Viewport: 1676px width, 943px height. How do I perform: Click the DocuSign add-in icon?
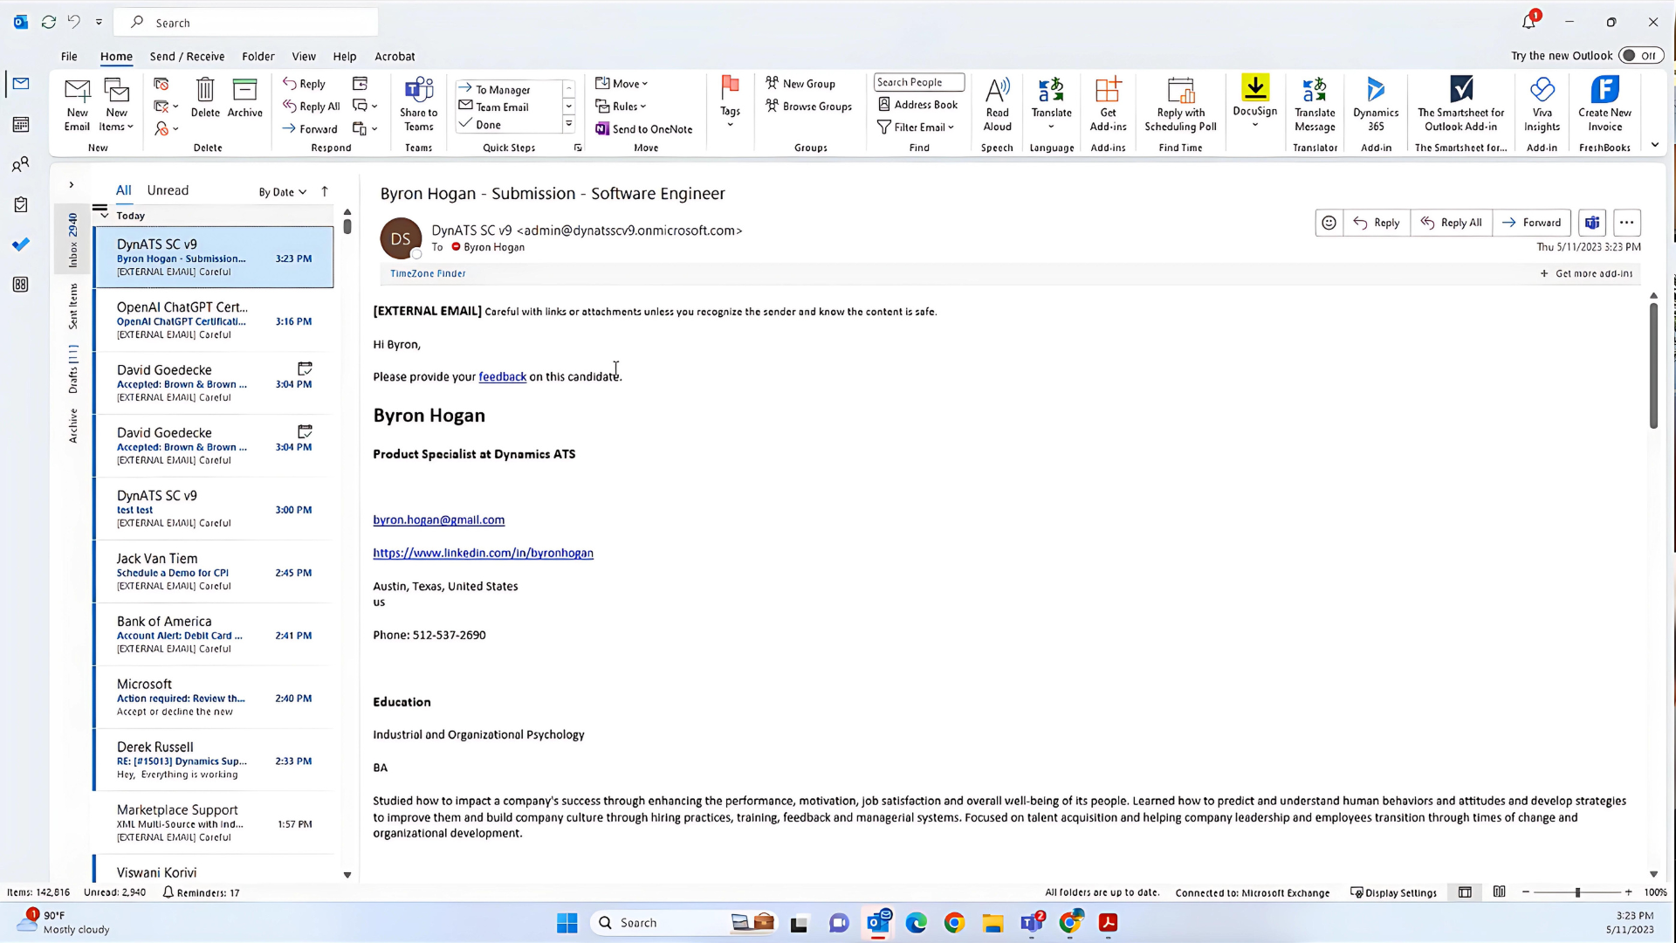1254,96
